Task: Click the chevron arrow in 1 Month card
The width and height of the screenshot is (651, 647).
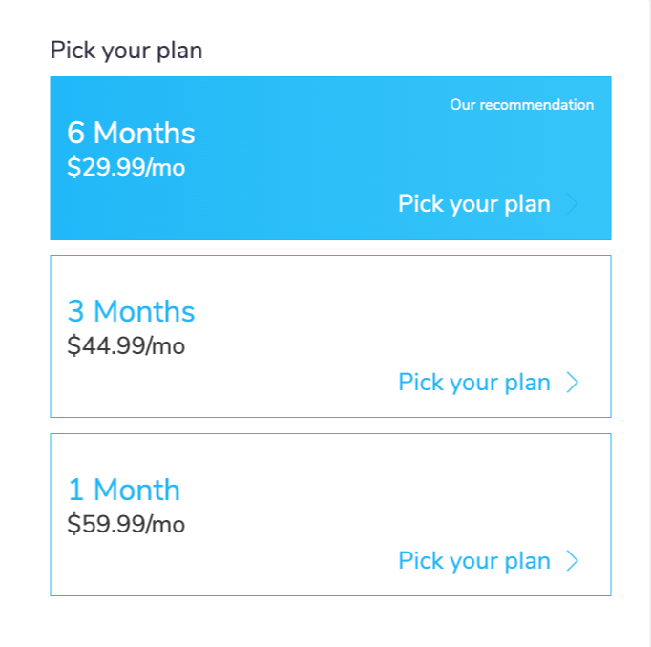Action: point(573,561)
